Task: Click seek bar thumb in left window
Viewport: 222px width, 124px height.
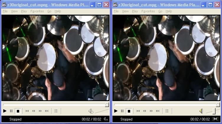Action: [x=107, y=105]
